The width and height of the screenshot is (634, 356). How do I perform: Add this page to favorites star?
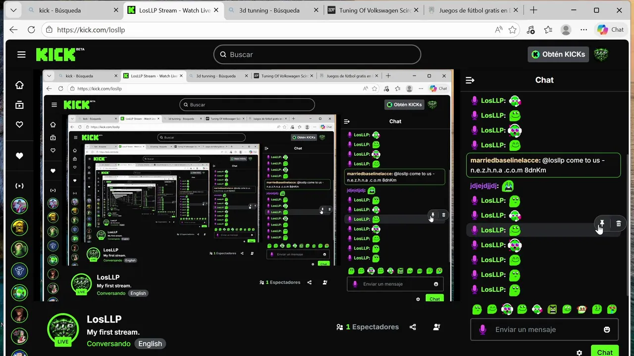click(513, 30)
